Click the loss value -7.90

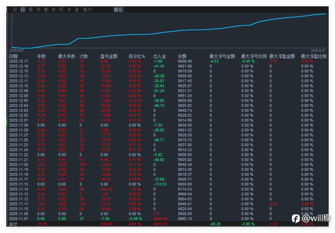[105, 219]
